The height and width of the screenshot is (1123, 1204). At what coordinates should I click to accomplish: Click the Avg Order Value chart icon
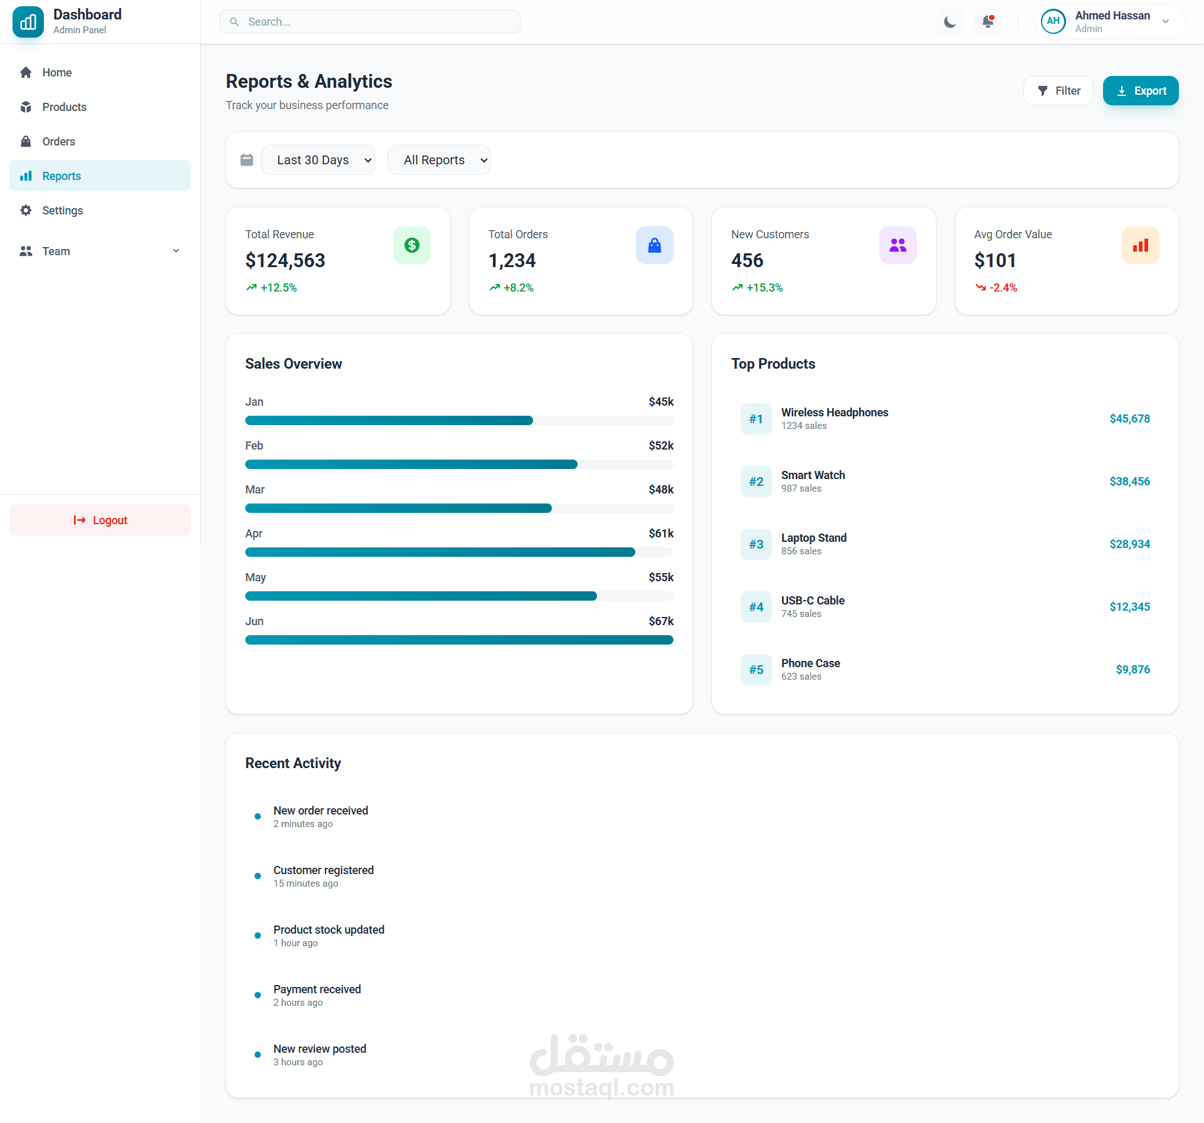pos(1140,245)
